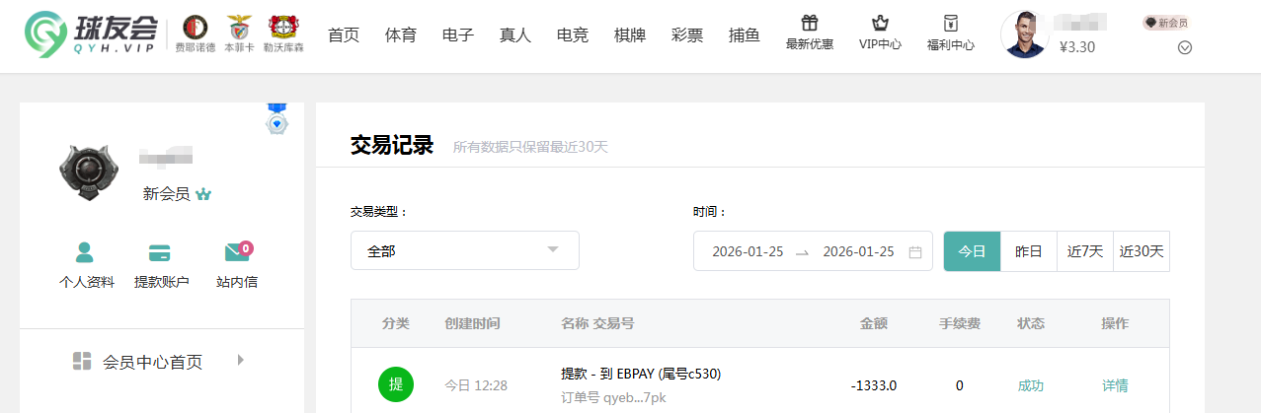Click 金额 column header
The height and width of the screenshot is (413, 1261).
(x=874, y=323)
